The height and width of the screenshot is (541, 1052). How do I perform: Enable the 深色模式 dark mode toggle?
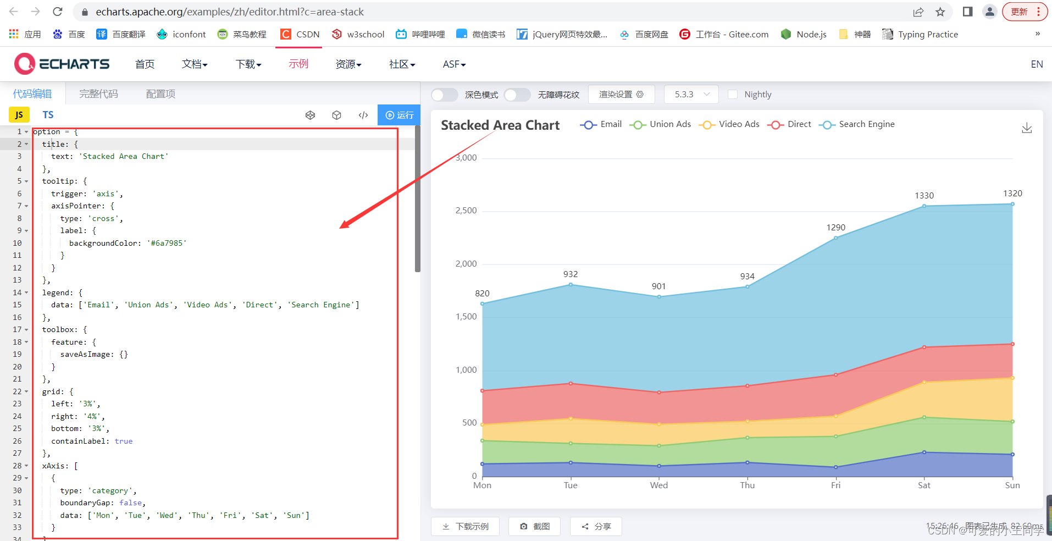pos(444,94)
